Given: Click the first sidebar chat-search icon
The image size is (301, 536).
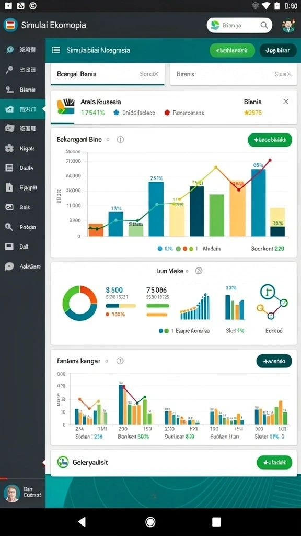Looking at the screenshot, I should 9,50.
